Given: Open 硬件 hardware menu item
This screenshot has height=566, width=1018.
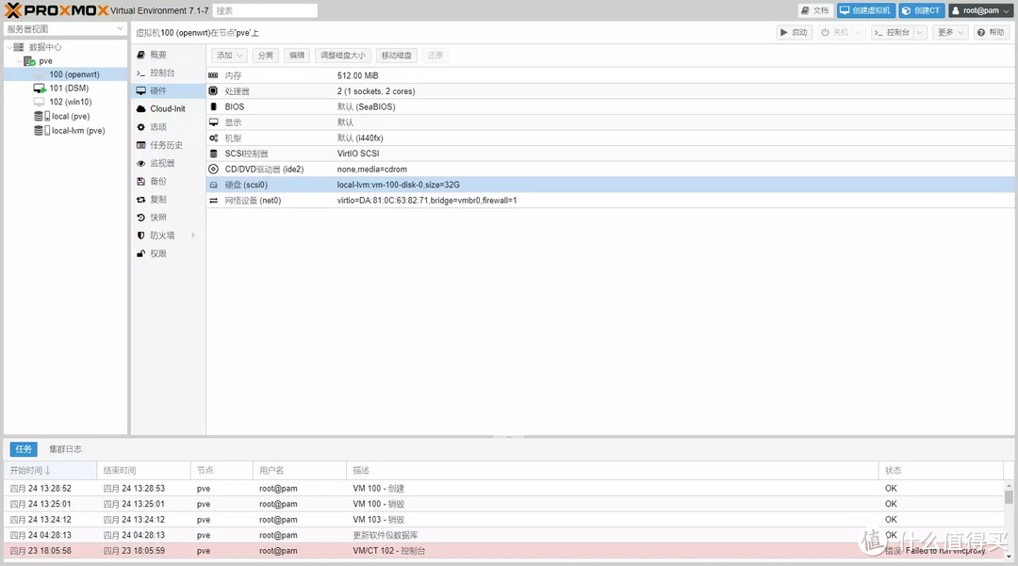Looking at the screenshot, I should tap(168, 90).
